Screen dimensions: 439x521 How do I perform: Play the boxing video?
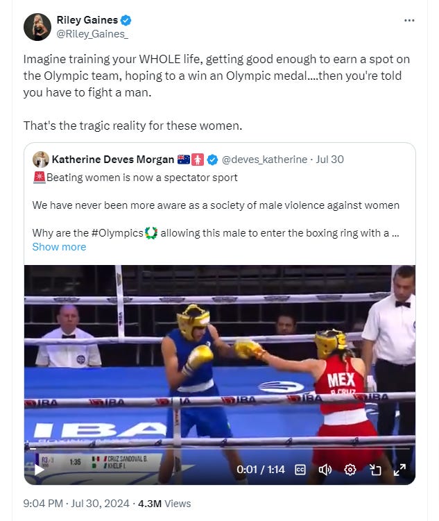(40, 470)
